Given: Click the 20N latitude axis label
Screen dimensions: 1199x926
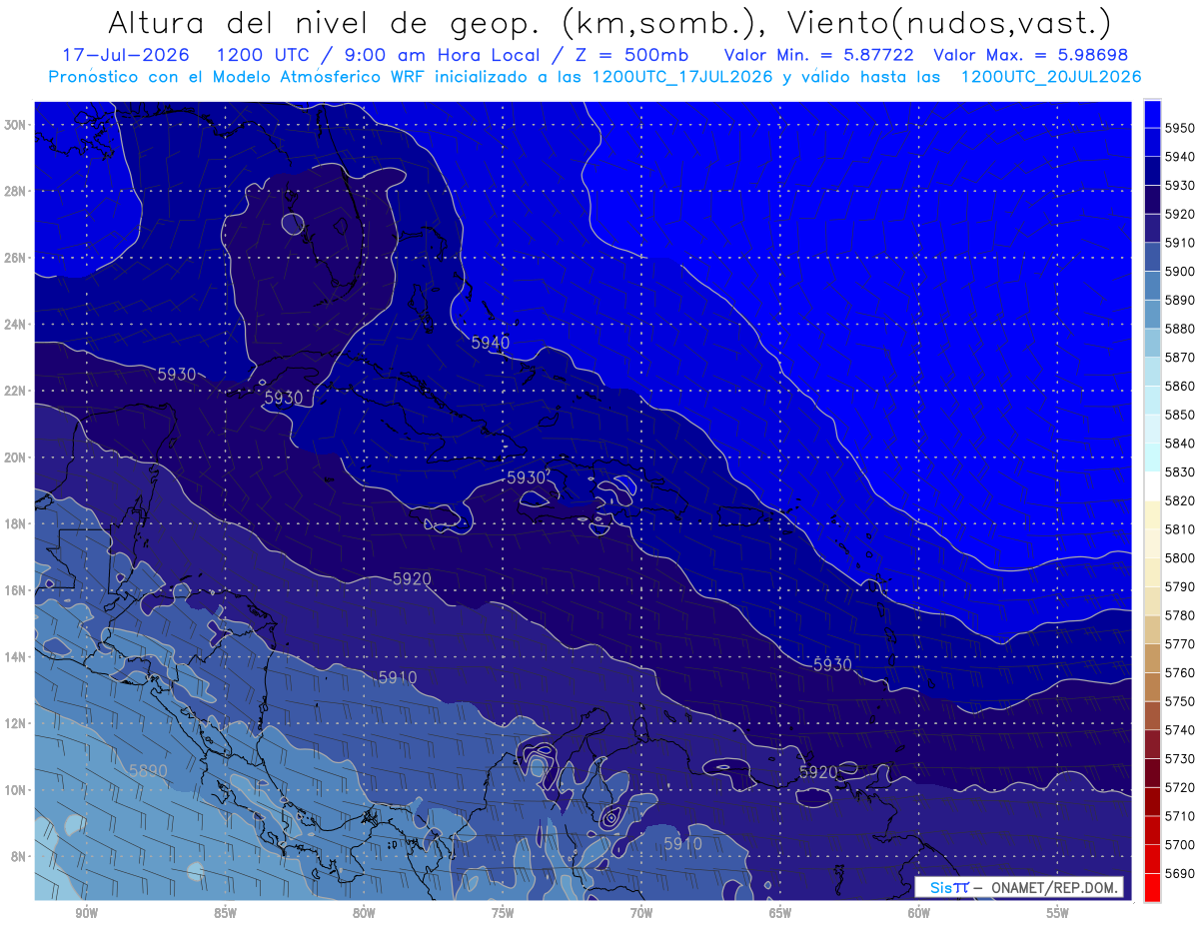Looking at the screenshot, I should pos(17,458).
